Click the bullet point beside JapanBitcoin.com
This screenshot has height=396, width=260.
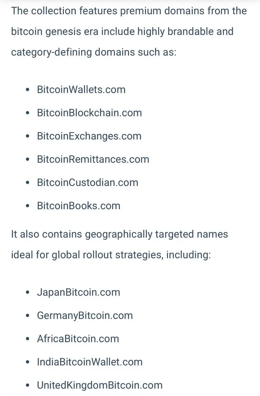[28, 293]
